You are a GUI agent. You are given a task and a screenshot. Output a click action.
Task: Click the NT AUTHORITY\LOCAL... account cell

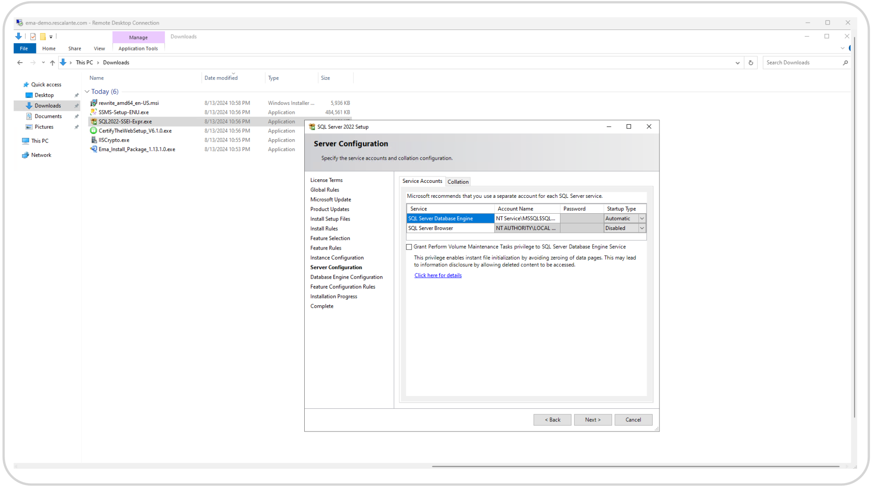(527, 228)
